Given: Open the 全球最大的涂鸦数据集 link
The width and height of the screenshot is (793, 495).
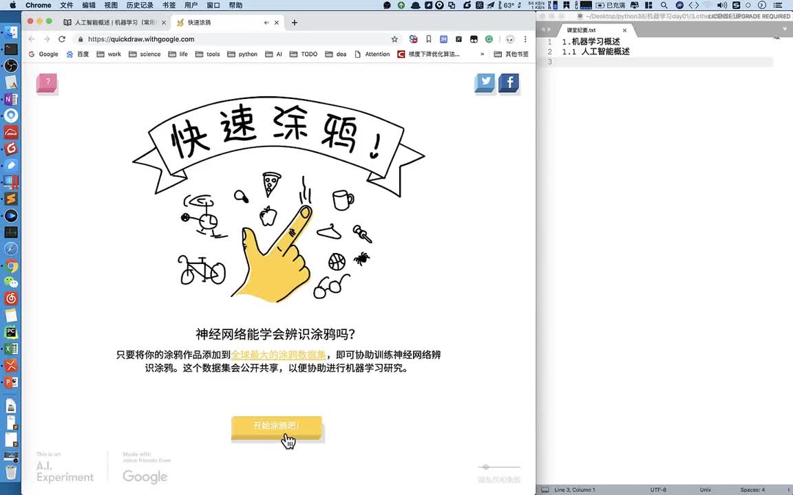Looking at the screenshot, I should (278, 355).
